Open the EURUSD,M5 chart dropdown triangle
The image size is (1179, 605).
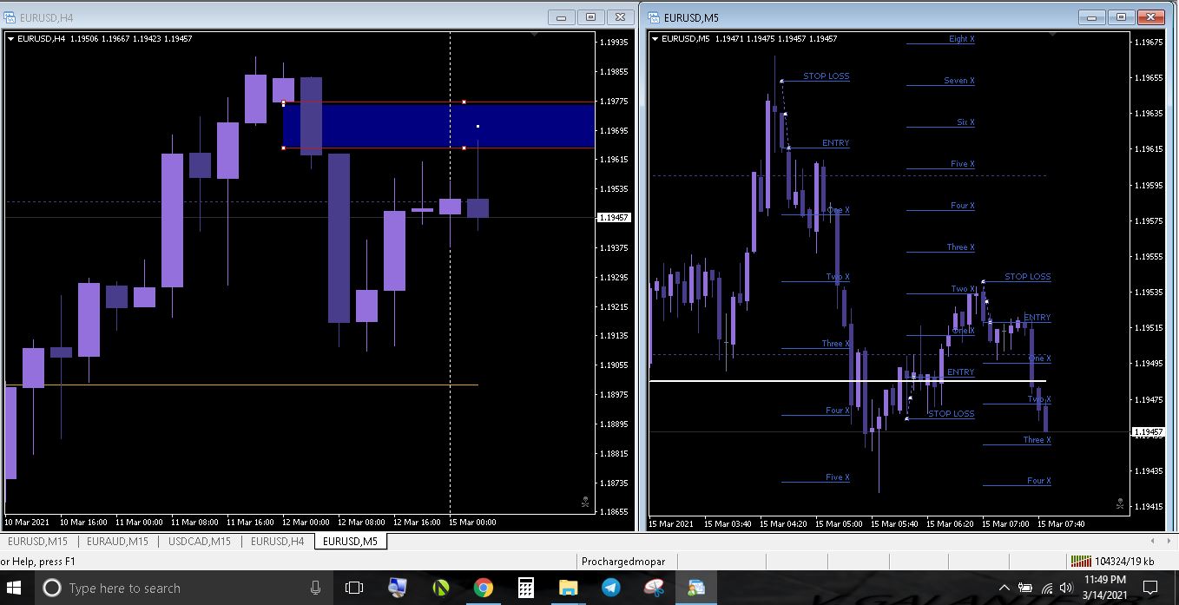(655, 38)
